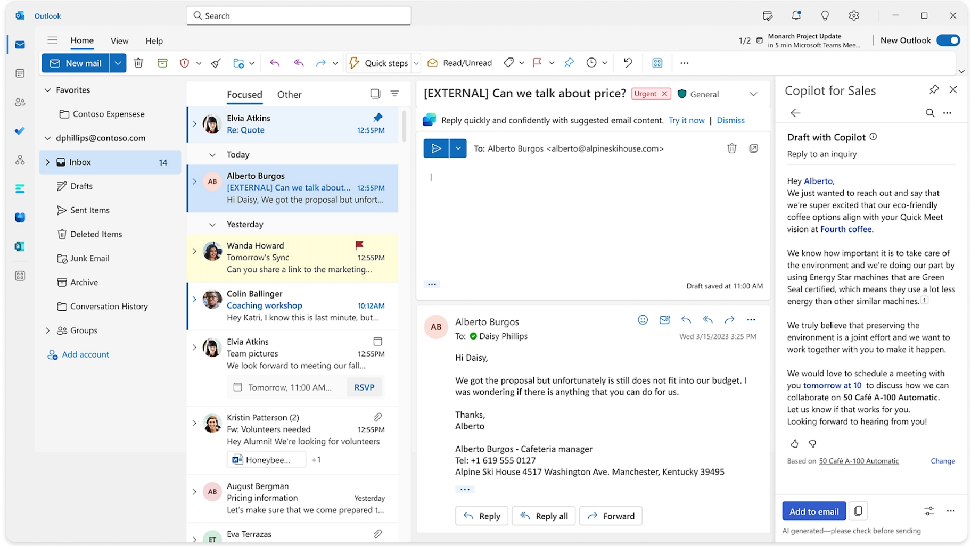The image size is (971, 546).
Task: Switch to the Other inbox tab
Action: click(289, 94)
